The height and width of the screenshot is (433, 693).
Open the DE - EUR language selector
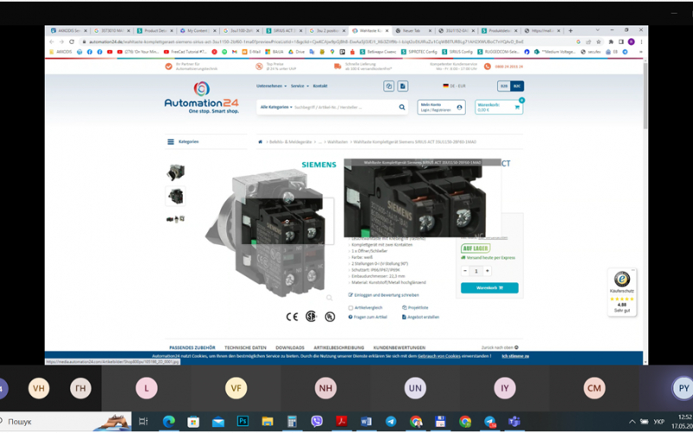[454, 86]
